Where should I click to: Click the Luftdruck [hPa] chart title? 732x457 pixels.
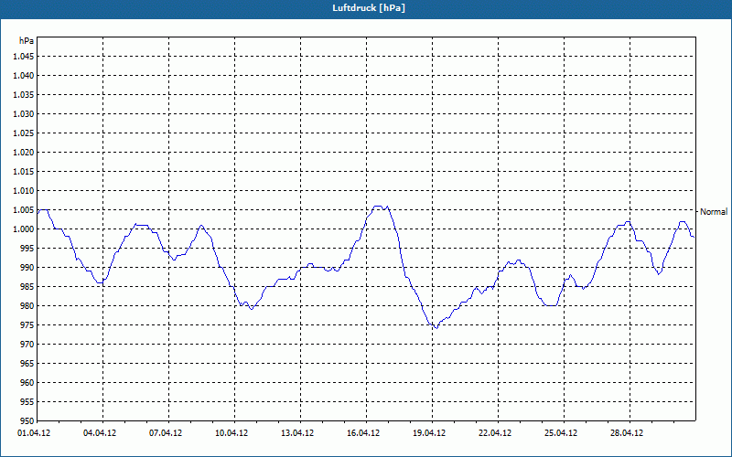[369, 8]
